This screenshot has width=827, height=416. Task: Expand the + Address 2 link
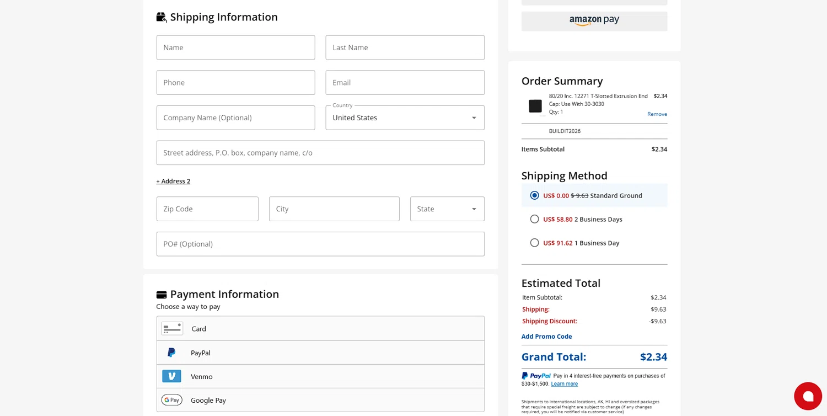tap(173, 181)
